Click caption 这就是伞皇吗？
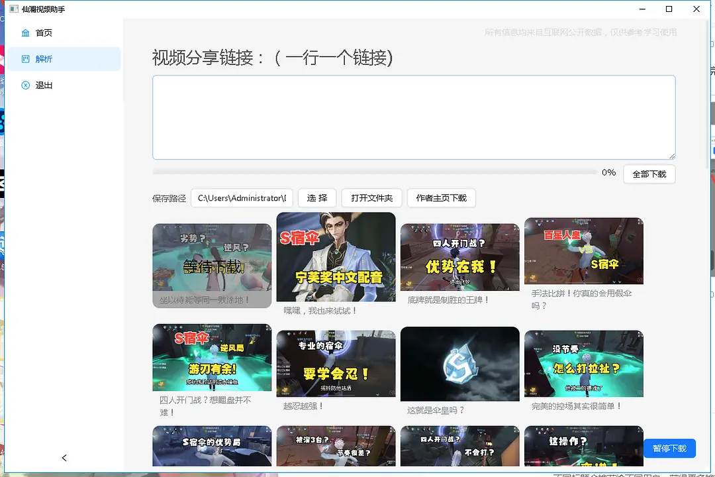The height and width of the screenshot is (477, 715). pos(436,410)
